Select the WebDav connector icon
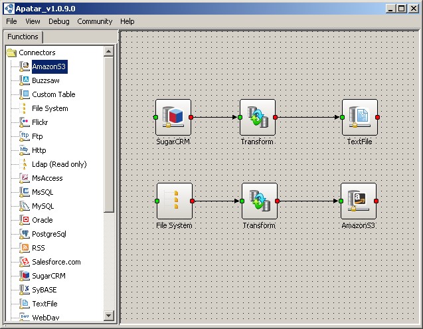 25,317
